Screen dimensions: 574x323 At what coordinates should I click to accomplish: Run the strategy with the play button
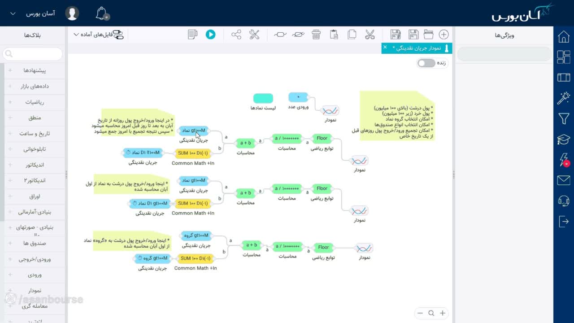[210, 35]
